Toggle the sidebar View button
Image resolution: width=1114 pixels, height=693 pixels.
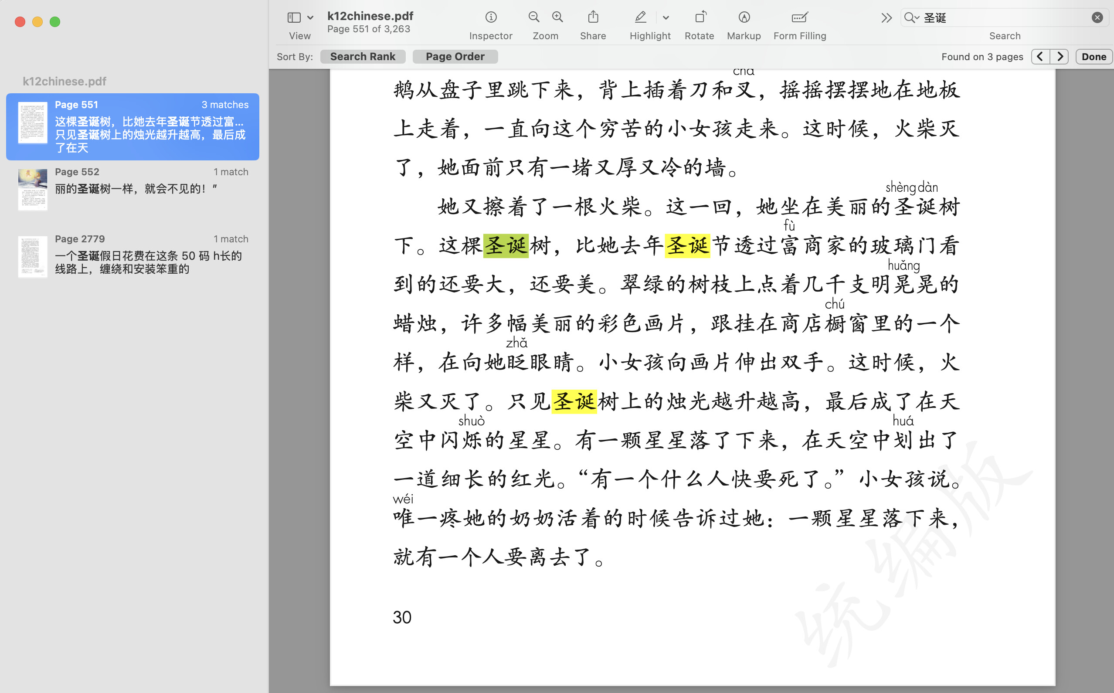tap(294, 17)
